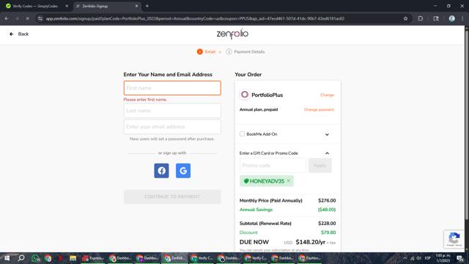
Task: Open the Chrome three-dot menu
Action: point(462,18)
